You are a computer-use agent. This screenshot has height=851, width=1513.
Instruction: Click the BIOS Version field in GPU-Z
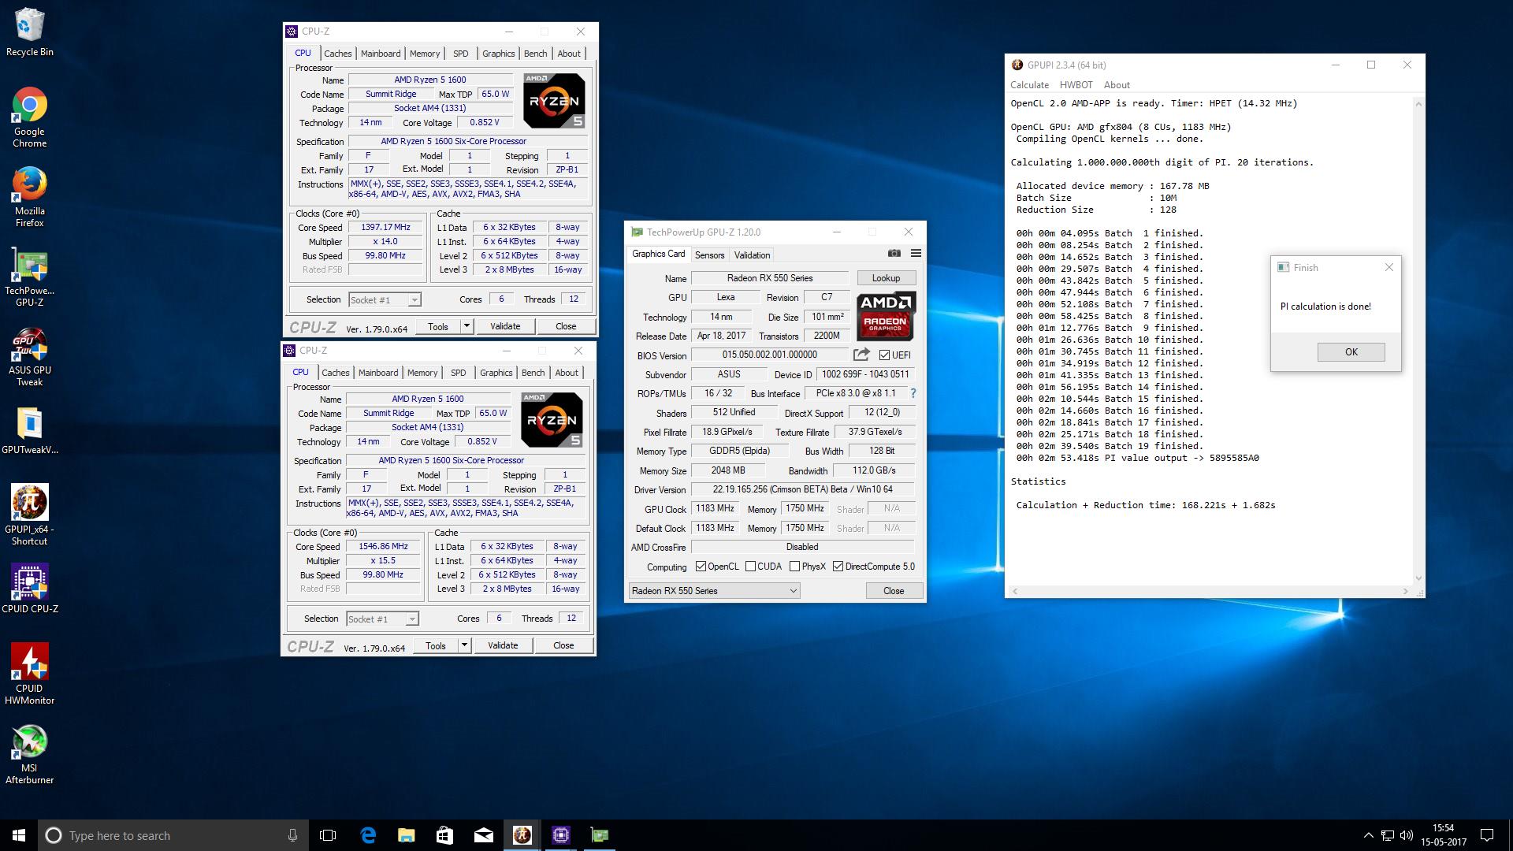point(770,355)
